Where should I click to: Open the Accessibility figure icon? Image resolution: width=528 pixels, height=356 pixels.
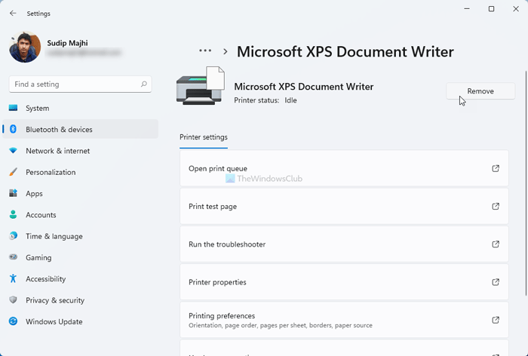point(13,278)
